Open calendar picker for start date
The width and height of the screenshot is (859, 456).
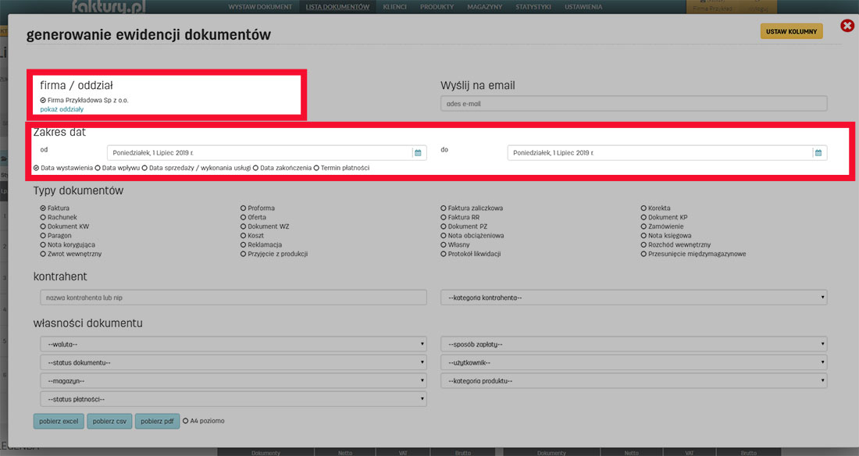[418, 153]
